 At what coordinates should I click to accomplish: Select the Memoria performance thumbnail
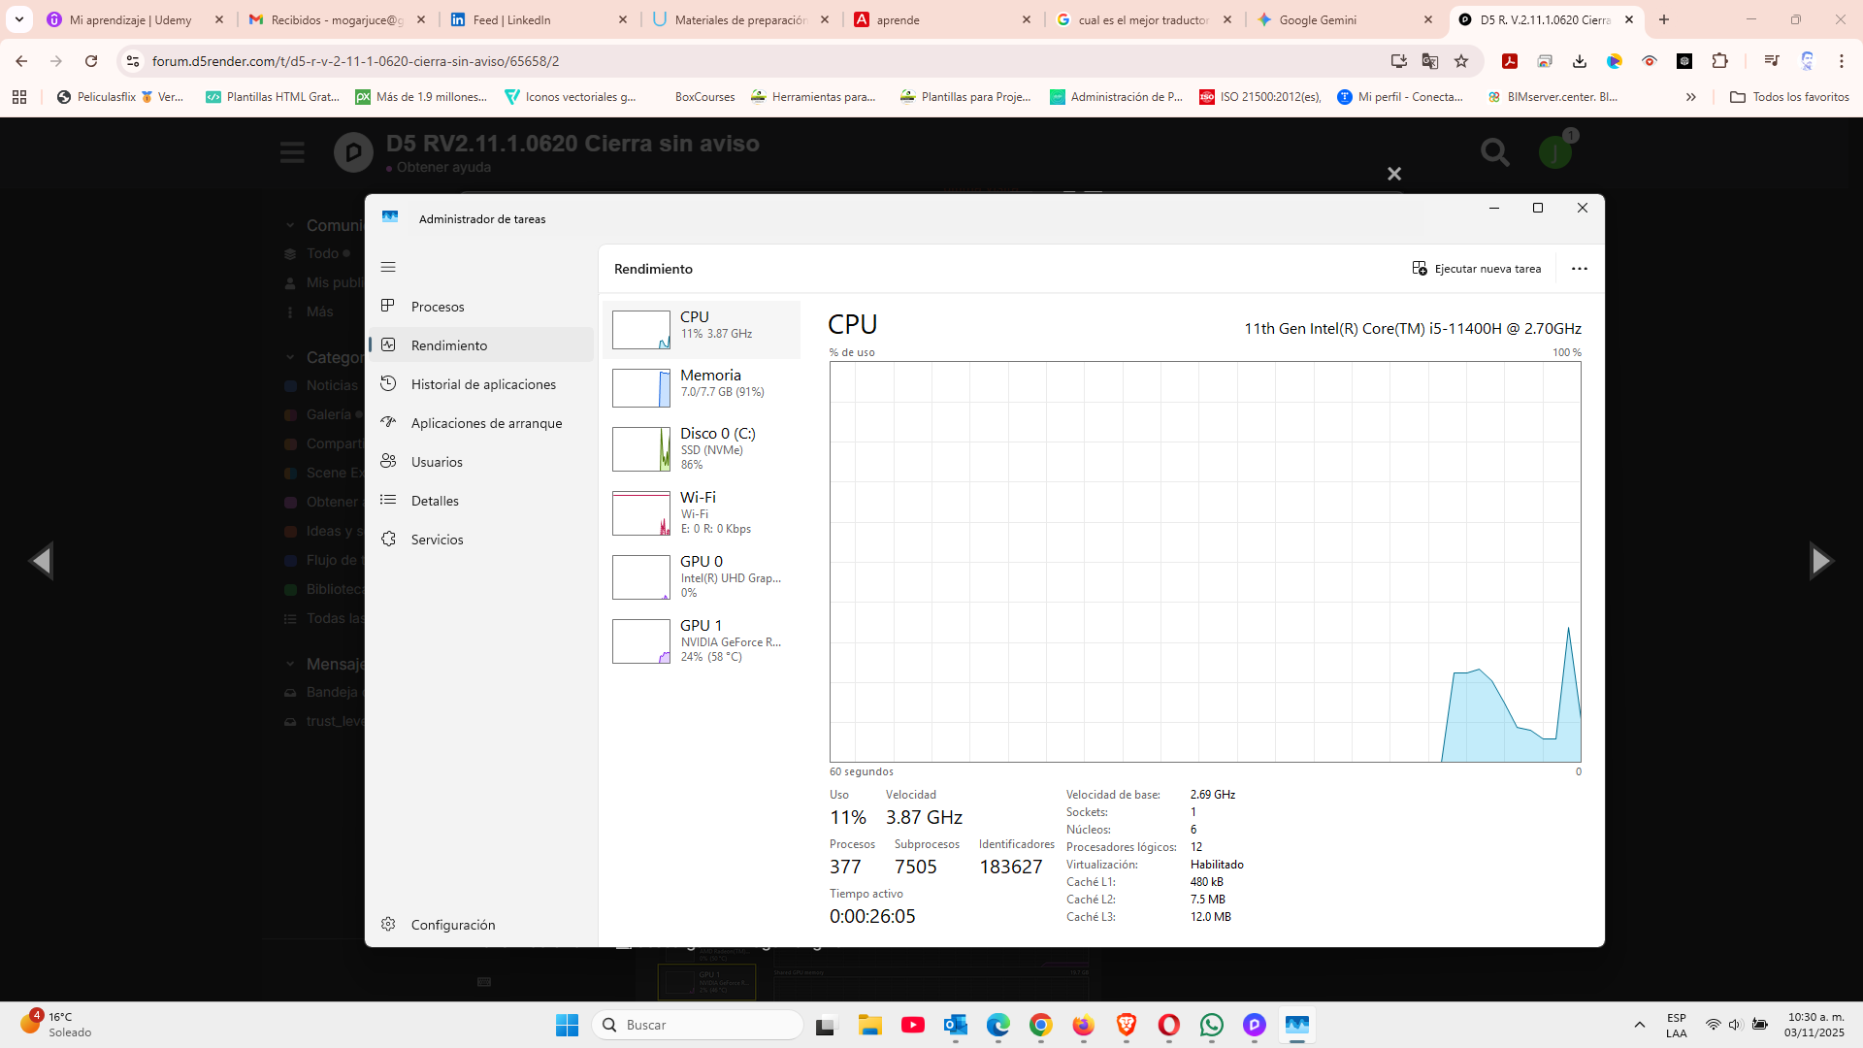(641, 388)
